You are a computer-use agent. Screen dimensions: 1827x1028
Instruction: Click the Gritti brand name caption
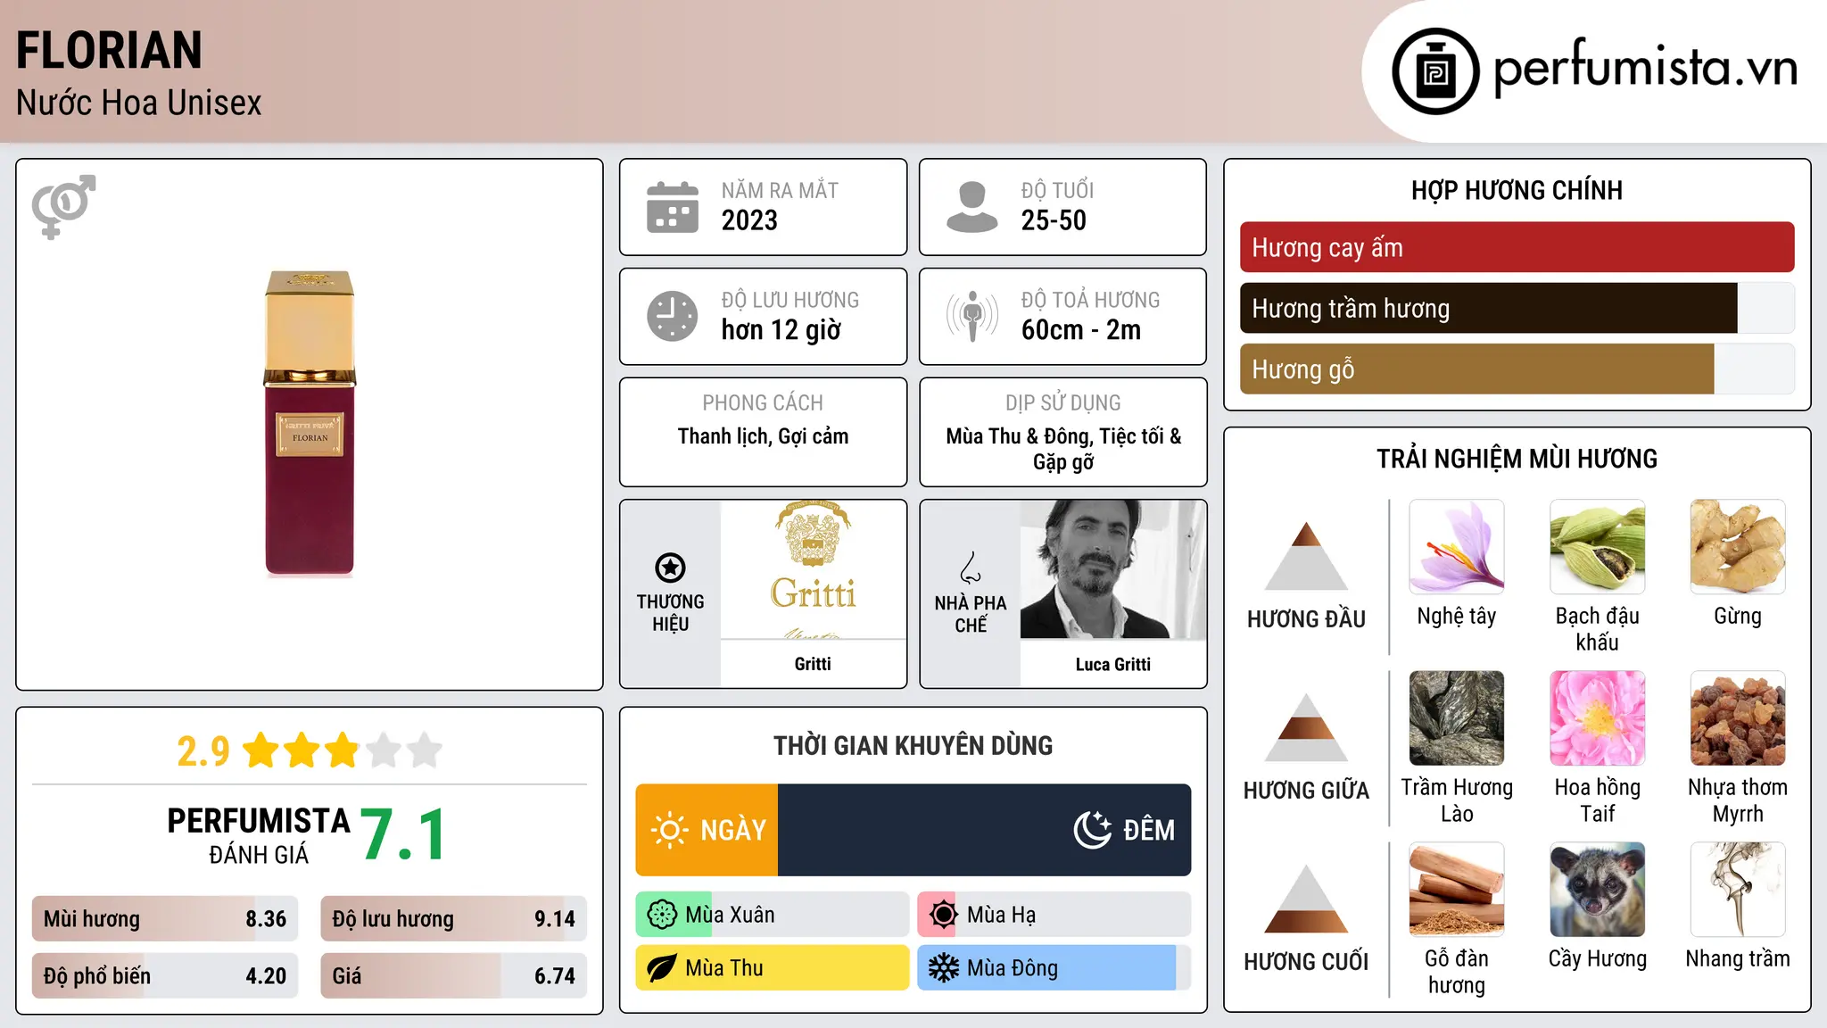(x=813, y=664)
